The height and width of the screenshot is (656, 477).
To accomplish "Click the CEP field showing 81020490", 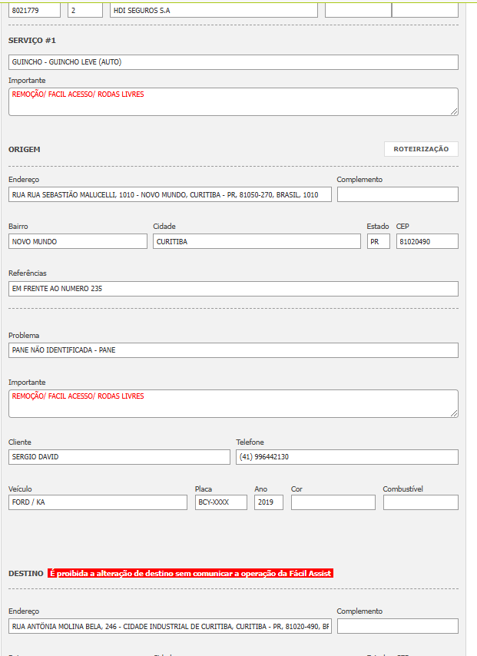I will click(427, 241).
